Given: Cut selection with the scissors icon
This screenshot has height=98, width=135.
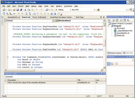Looking at the screenshot, I should point(25,10).
